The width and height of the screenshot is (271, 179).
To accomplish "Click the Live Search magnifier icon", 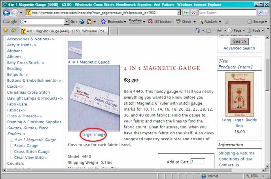I will click(260, 13).
